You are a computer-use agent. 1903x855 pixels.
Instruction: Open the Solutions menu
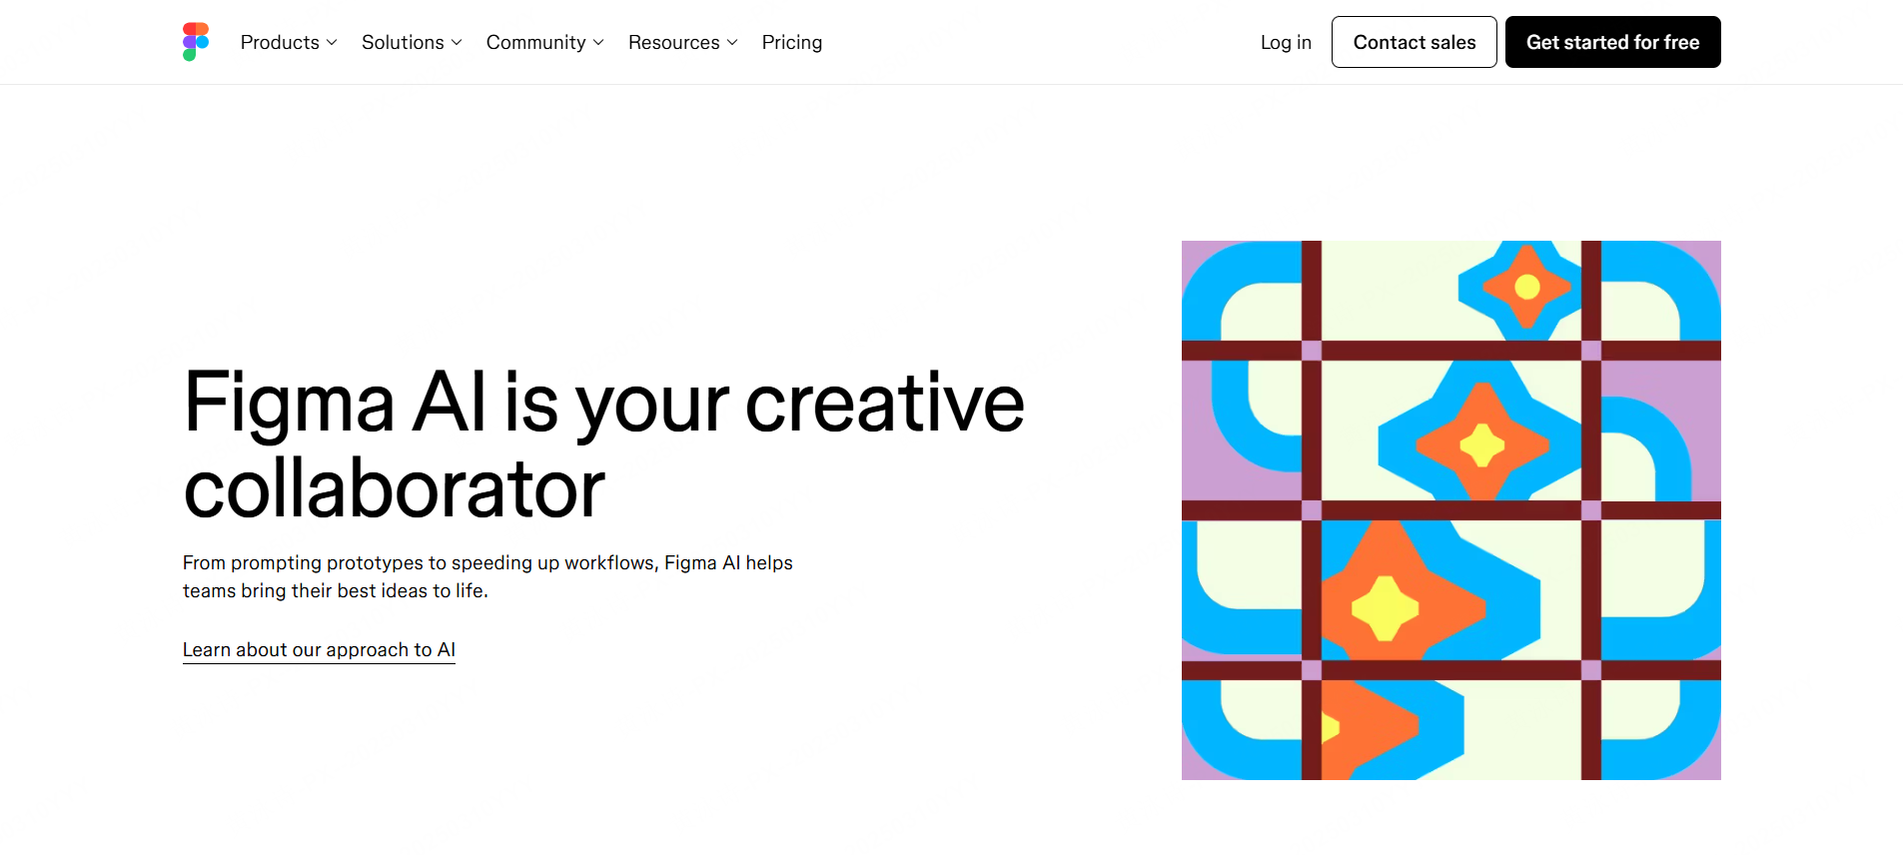[403, 42]
